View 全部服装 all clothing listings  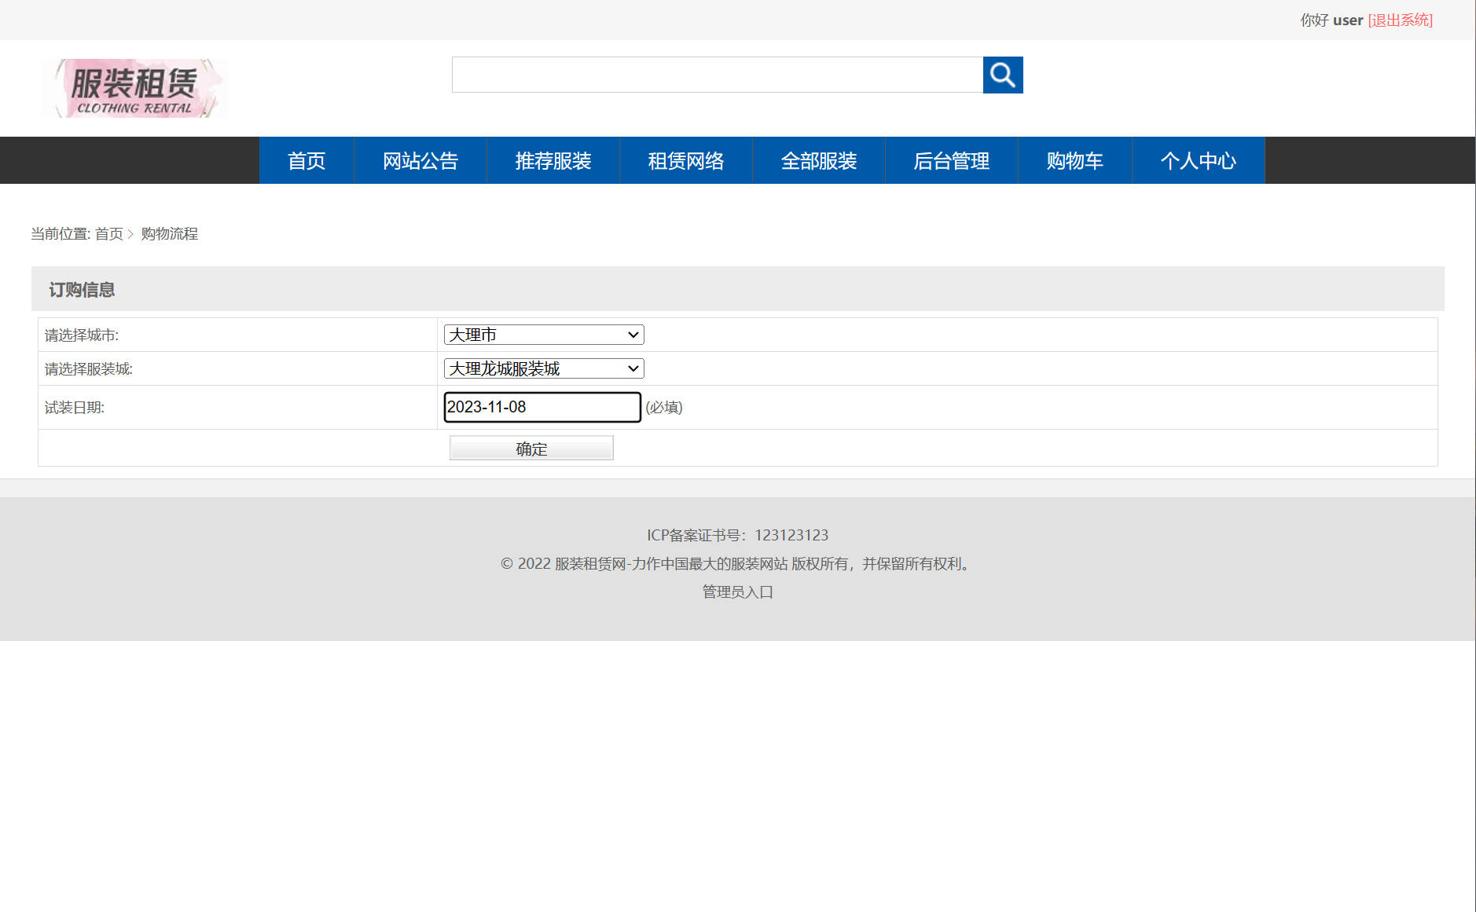click(x=819, y=160)
